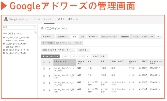
Task: Click campaign icon in 03_ゴルフクラブ table row
Action: click(55, 82)
